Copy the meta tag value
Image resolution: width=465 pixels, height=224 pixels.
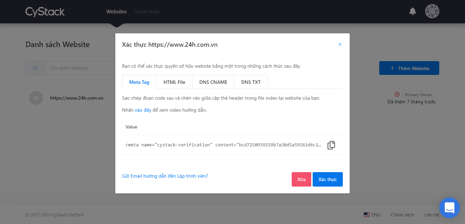pyautogui.click(x=331, y=145)
